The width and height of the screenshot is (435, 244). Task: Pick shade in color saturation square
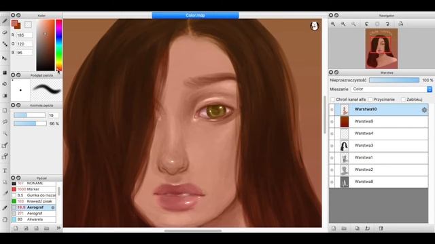46,45
